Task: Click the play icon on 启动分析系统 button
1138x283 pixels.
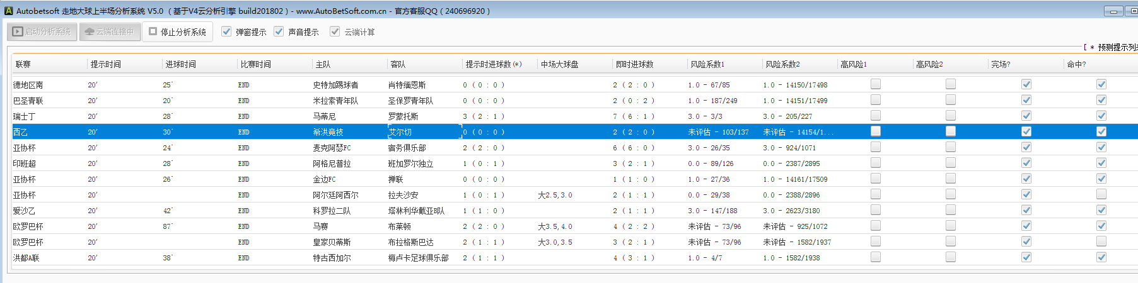Action: click(18, 31)
